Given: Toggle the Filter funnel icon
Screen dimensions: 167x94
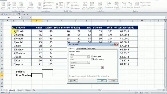Looking at the screenshot, I should point(68,5).
